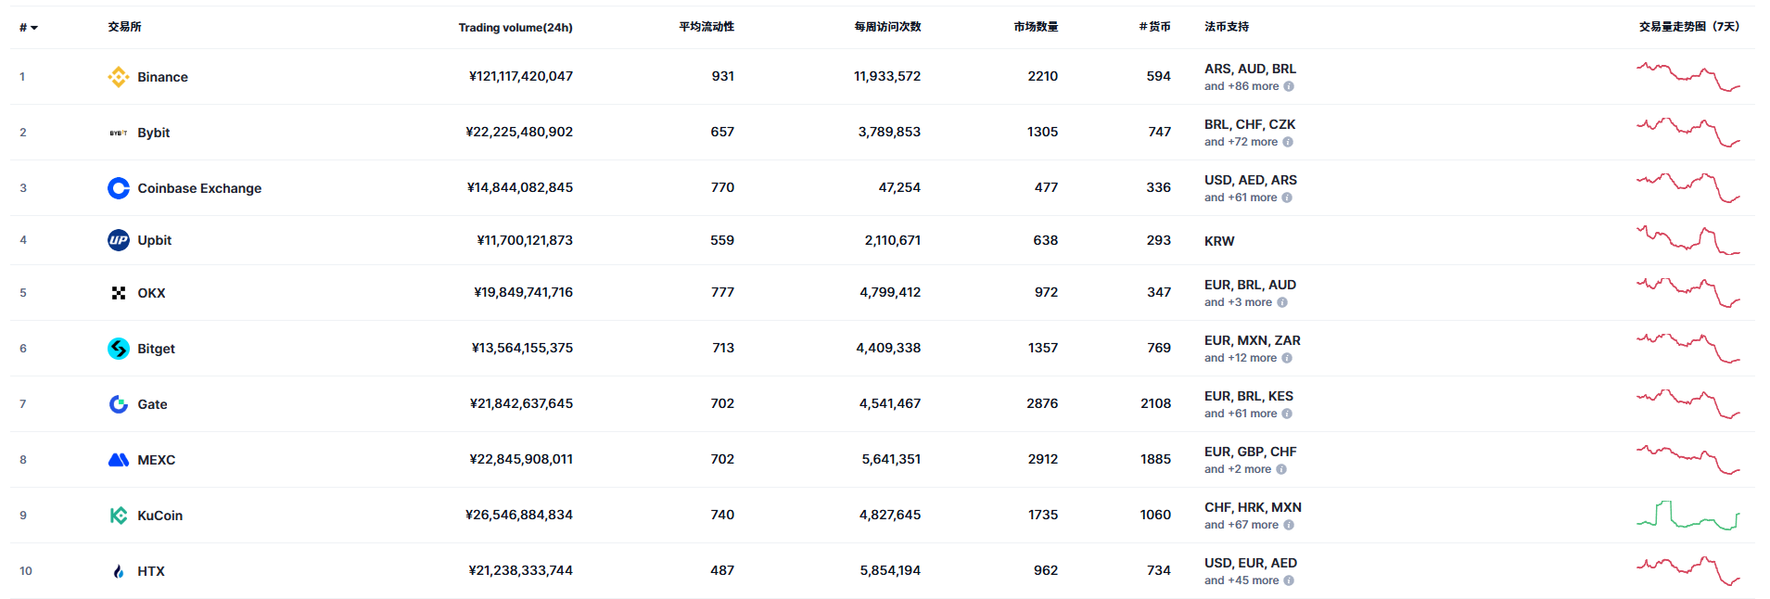Open the Binance exchange page link

coord(162,76)
